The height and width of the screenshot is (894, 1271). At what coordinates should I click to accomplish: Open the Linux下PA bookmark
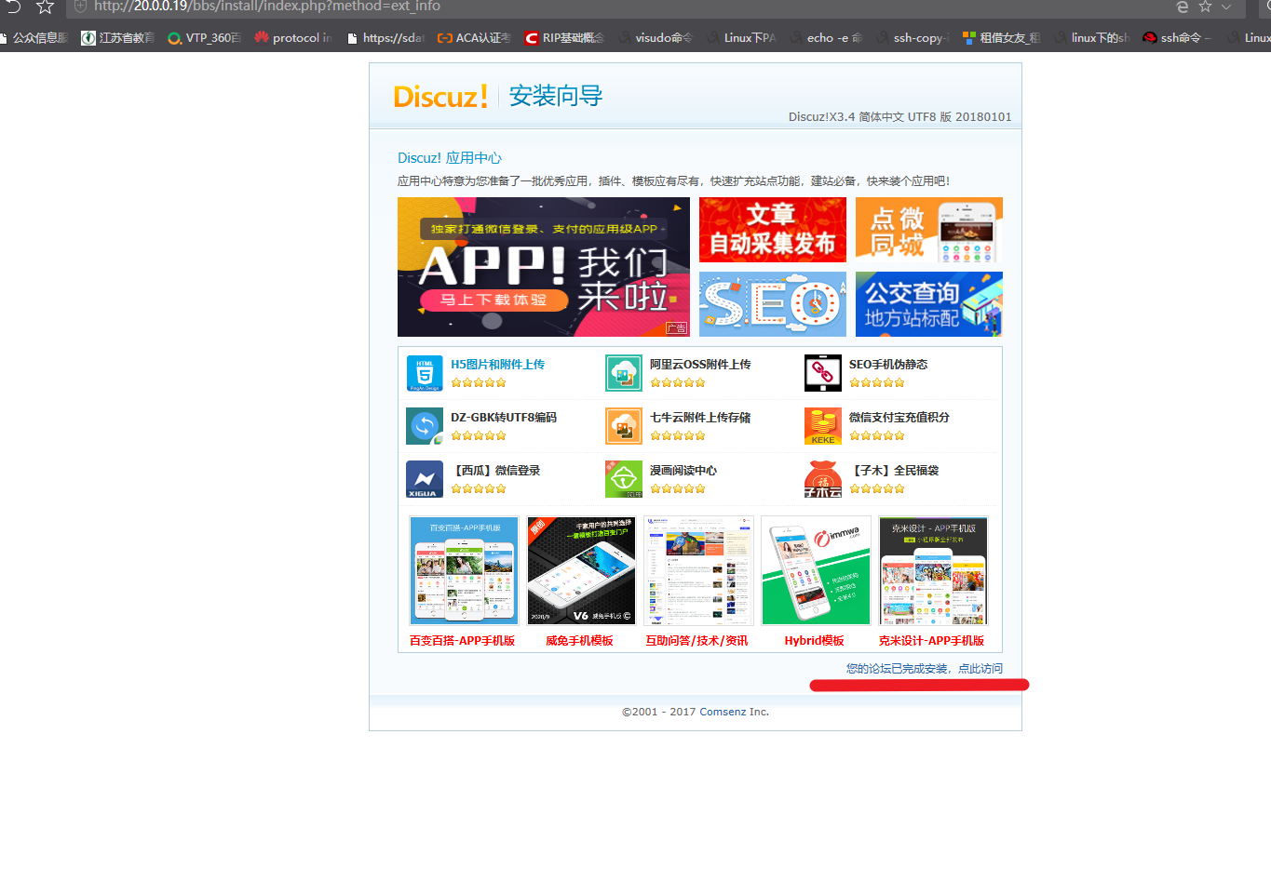(x=741, y=38)
